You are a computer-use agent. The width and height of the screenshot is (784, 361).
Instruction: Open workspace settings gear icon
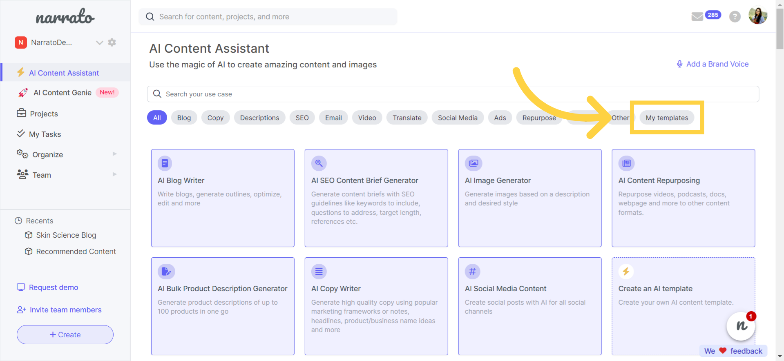pyautogui.click(x=112, y=42)
